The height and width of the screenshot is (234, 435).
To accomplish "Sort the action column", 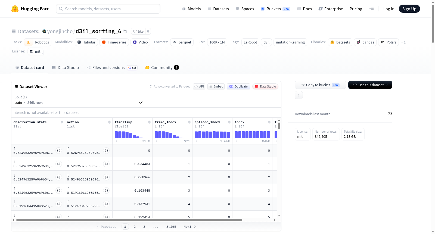I will click(109, 122).
